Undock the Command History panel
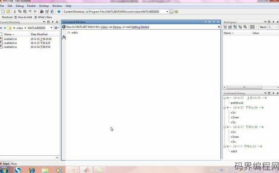 (x=273, y=93)
